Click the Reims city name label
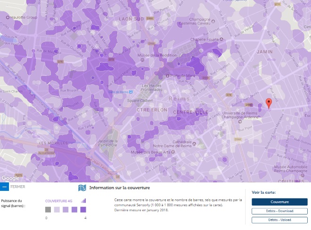The height and width of the screenshot is (230, 311). pyautogui.click(x=179, y=99)
